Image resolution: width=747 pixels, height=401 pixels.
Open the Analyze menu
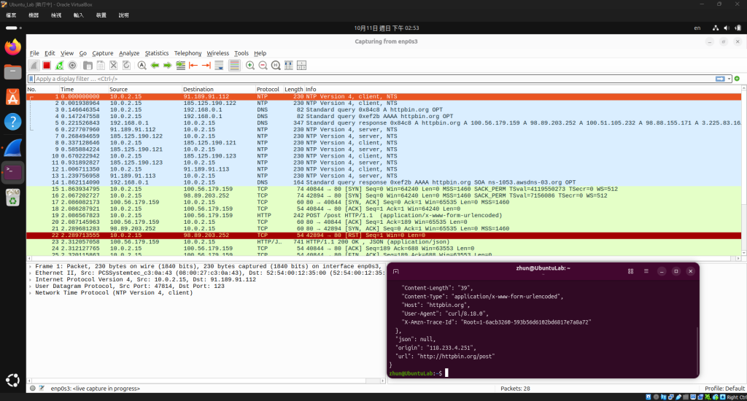[x=129, y=53]
